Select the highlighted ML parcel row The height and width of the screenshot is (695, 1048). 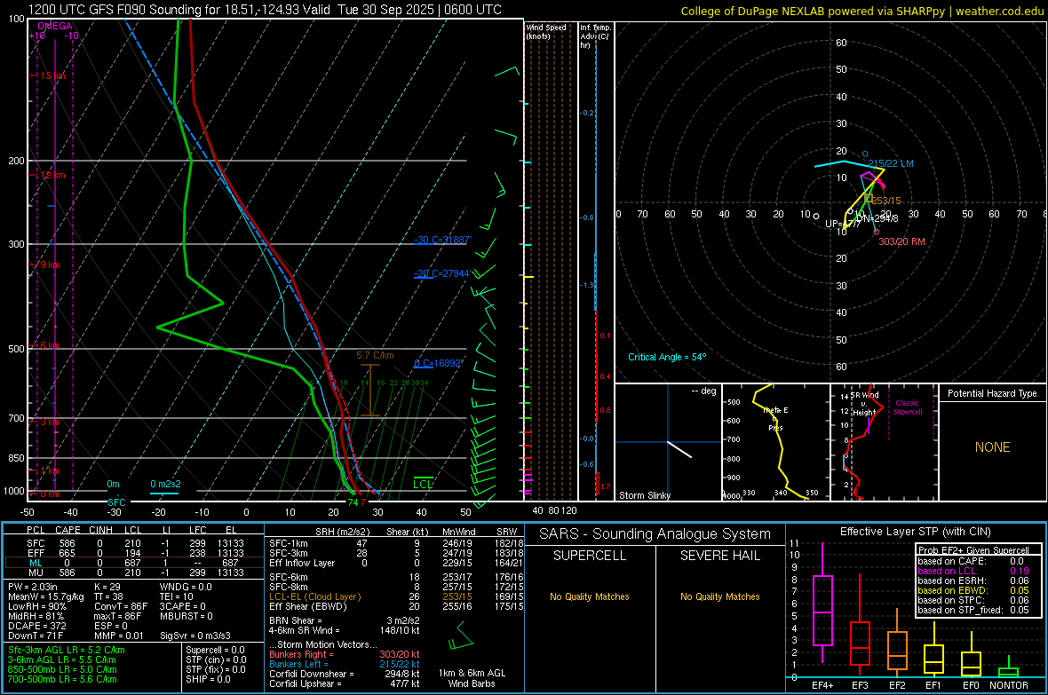(134, 563)
